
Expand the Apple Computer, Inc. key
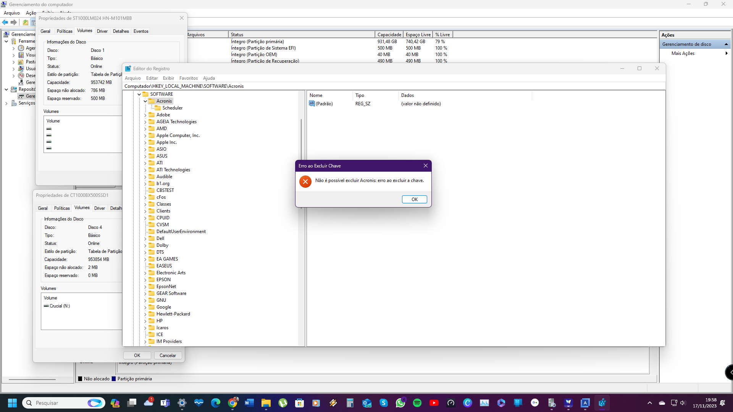pyautogui.click(x=145, y=135)
